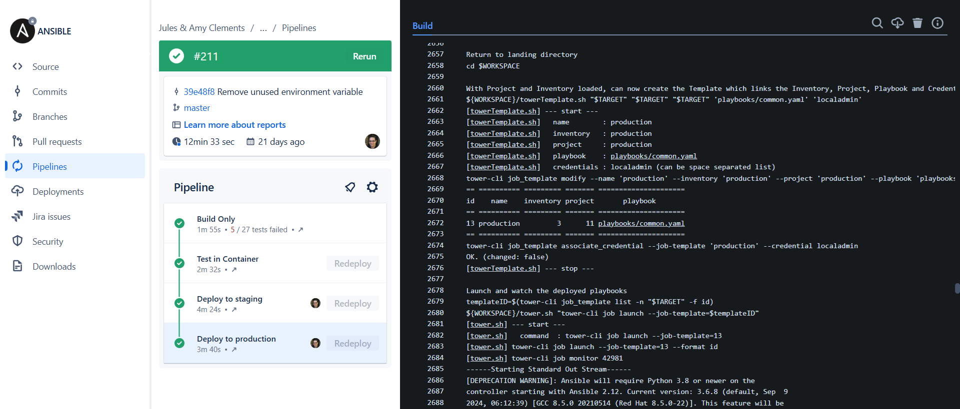This screenshot has height=409, width=960.
Task: Open the master branch link
Action: (x=197, y=108)
